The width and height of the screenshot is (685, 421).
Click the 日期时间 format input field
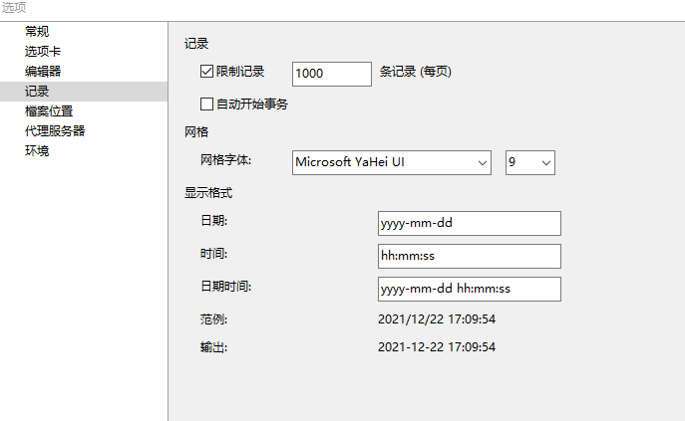(x=470, y=290)
